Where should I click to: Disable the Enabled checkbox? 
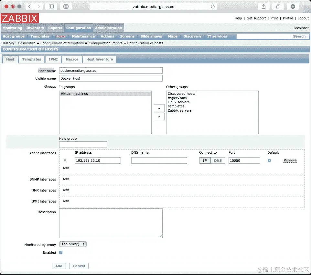(x=61, y=252)
